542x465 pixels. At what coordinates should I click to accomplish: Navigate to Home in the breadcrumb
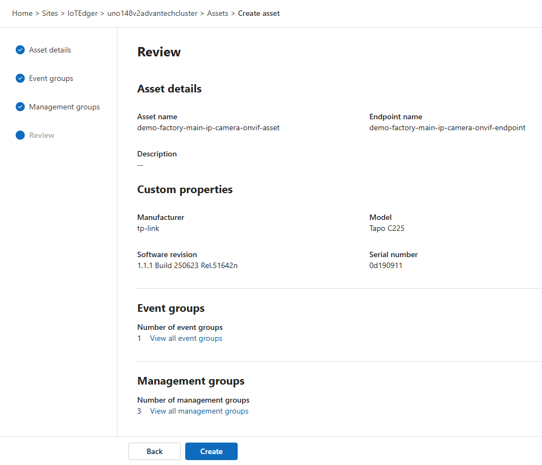(22, 13)
